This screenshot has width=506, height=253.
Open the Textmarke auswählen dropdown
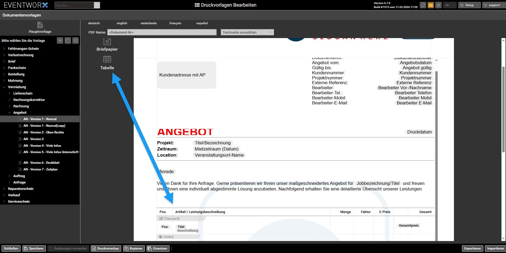coord(247,32)
